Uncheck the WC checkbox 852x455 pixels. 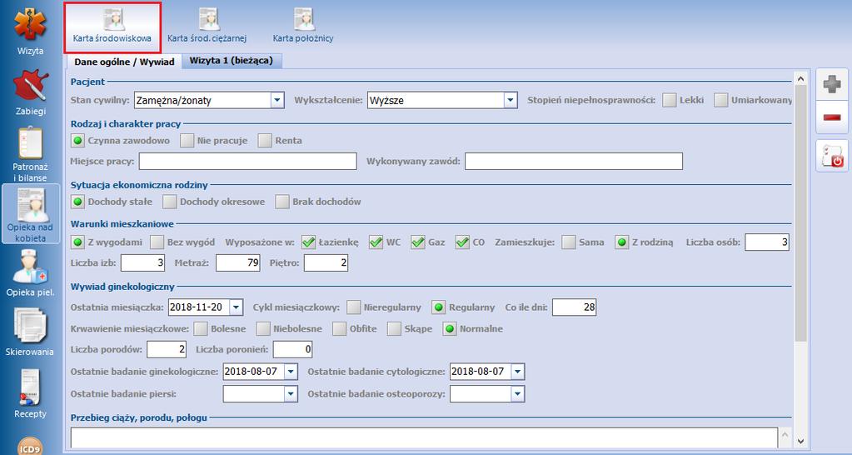pos(376,242)
